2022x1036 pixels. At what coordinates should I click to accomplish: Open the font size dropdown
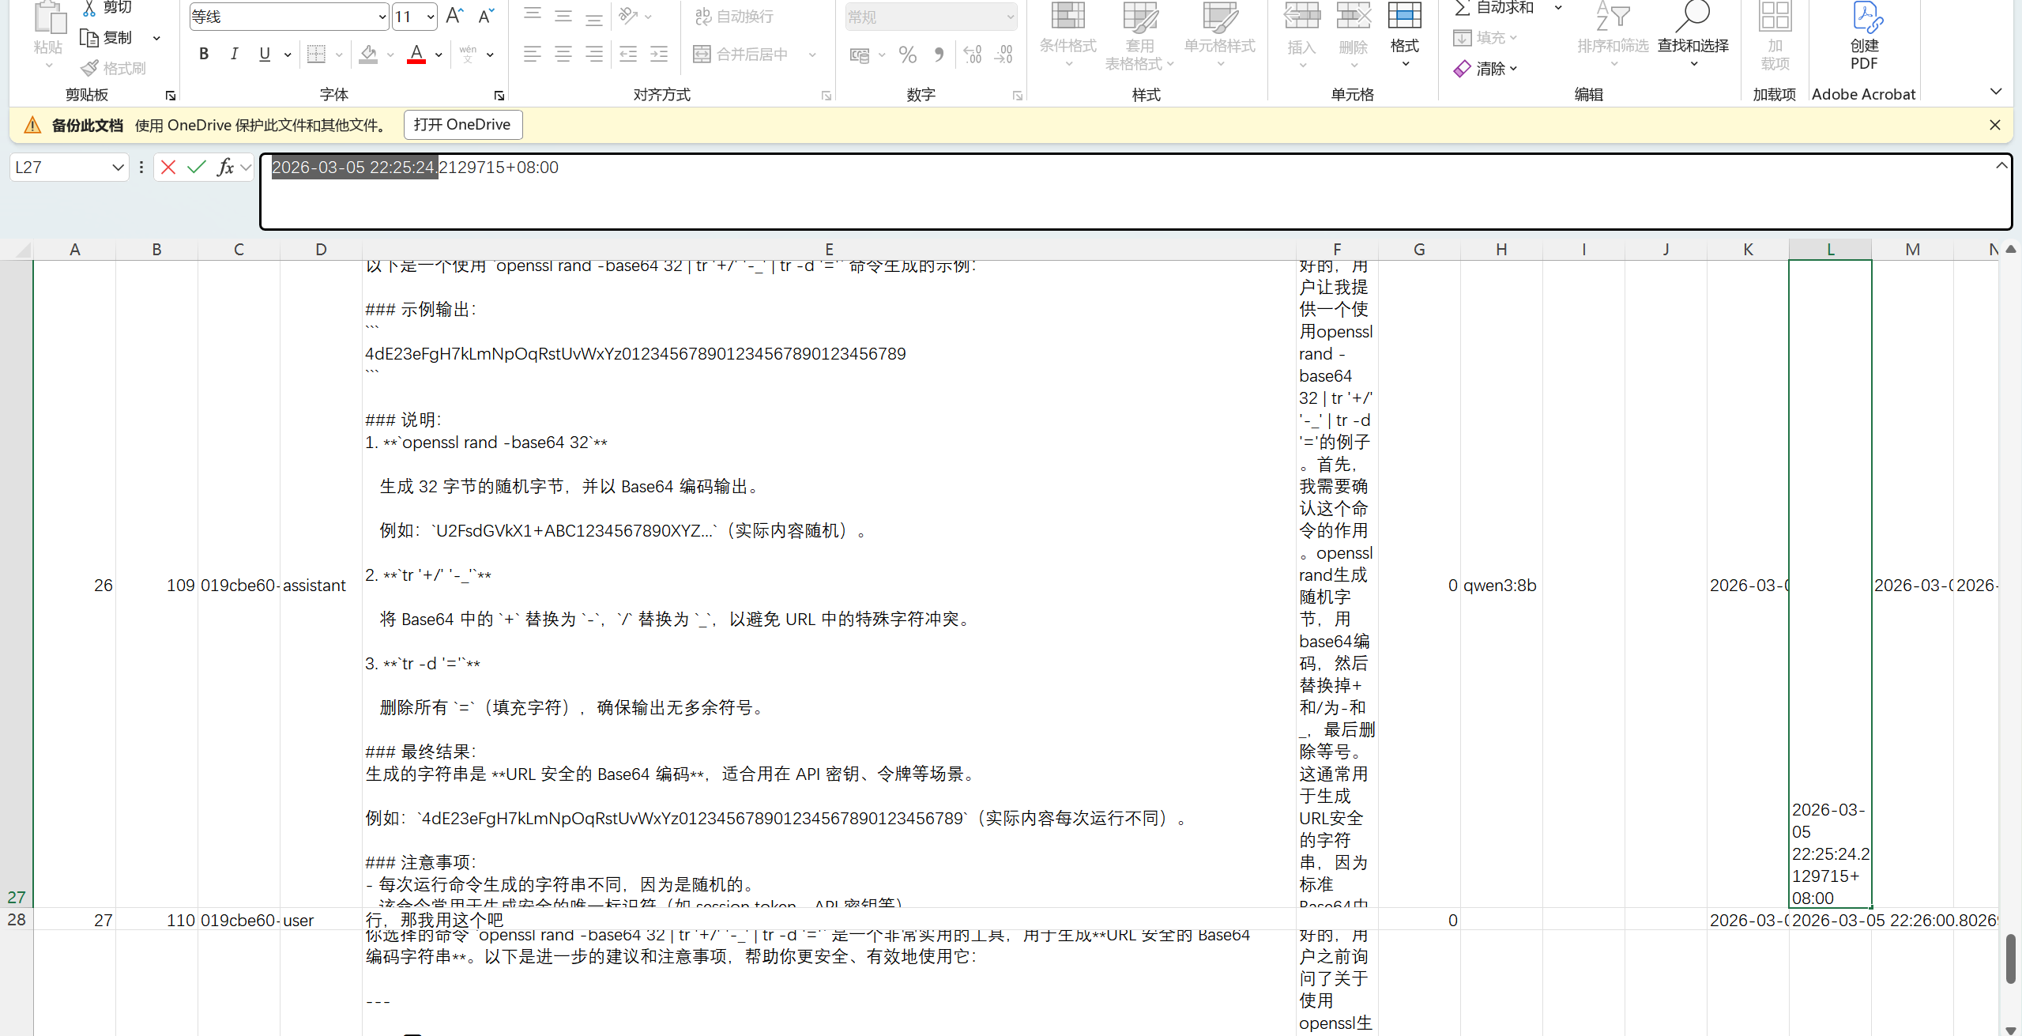pos(431,17)
